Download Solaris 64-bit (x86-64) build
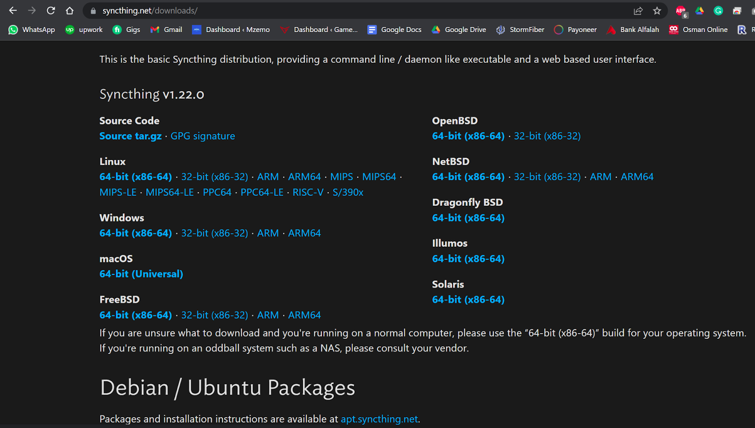This screenshot has height=428, width=755. click(x=469, y=300)
